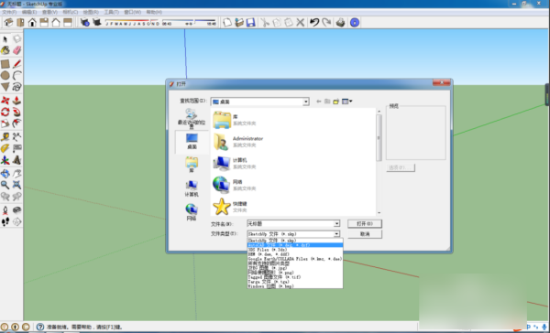Image resolution: width=550 pixels, height=333 pixels.
Task: Open the view menu dropdown in dialog
Action: pyautogui.click(x=347, y=102)
